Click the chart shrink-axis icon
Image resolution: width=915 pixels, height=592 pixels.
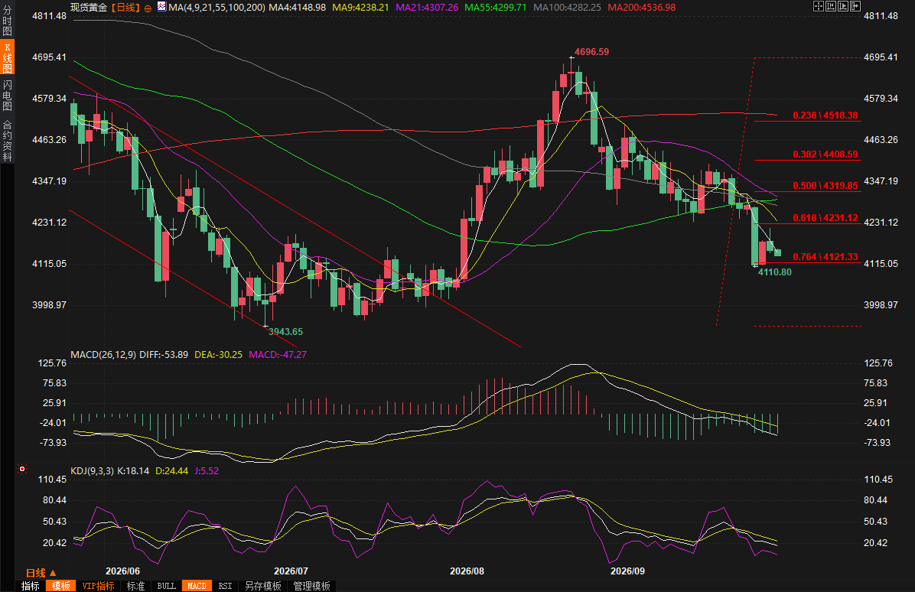point(831,6)
